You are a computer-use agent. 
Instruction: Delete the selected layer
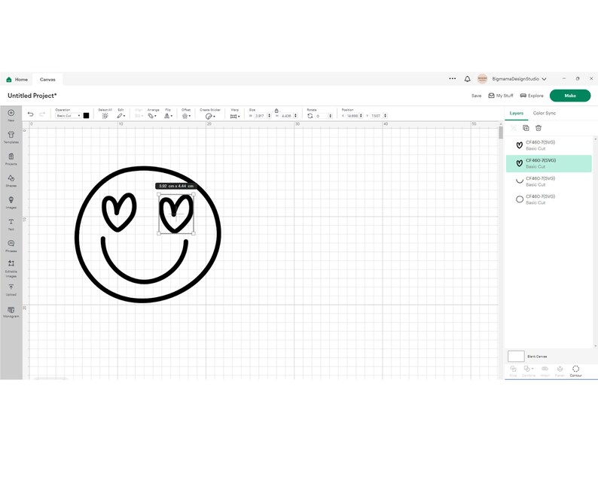click(x=539, y=128)
